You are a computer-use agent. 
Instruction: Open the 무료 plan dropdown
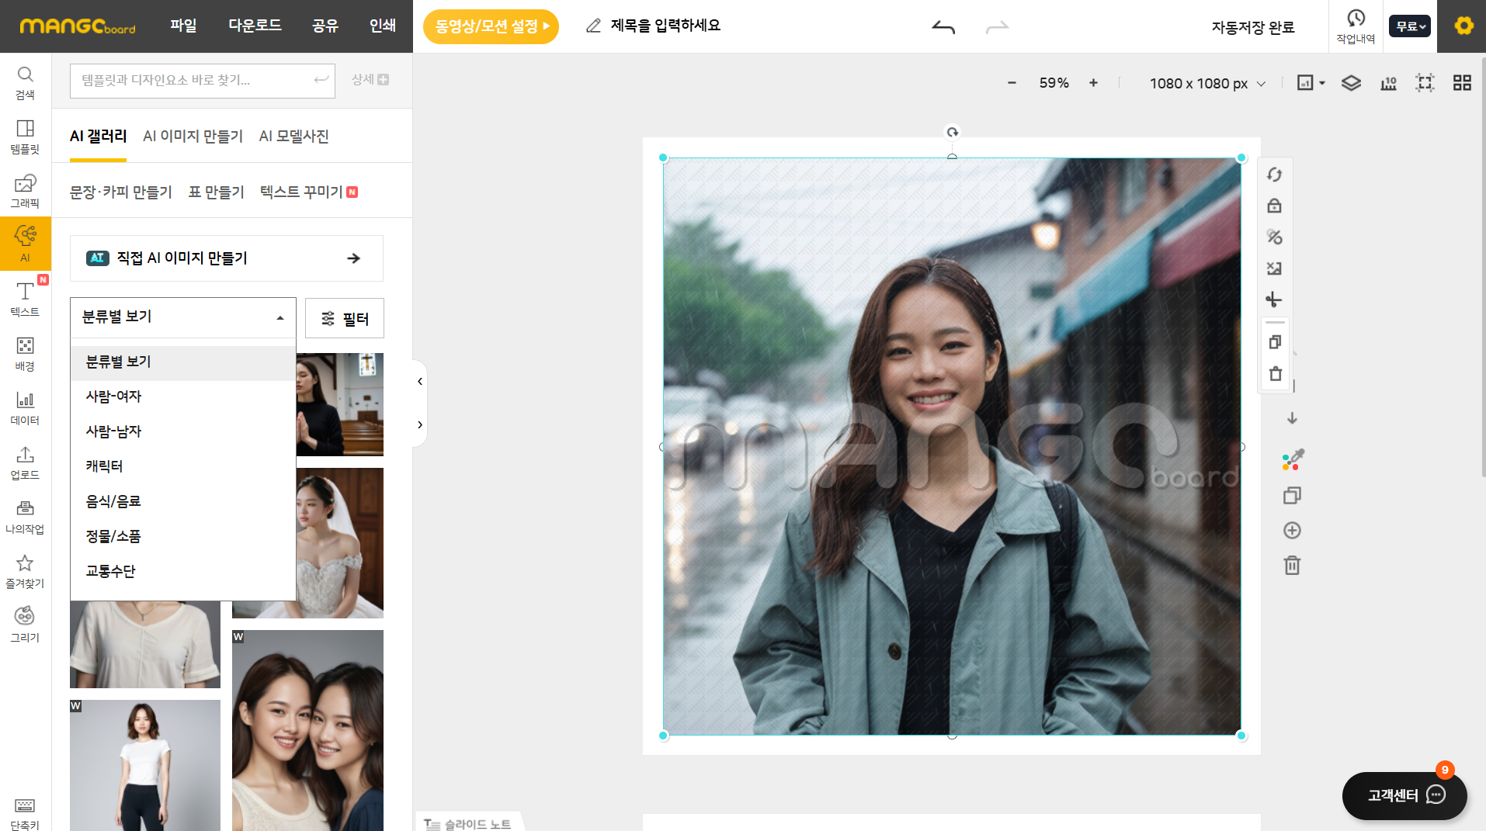(1410, 26)
